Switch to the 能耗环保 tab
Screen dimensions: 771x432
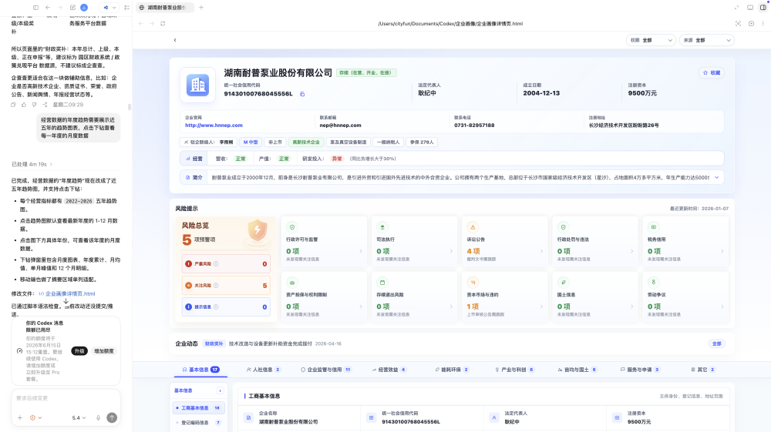coord(452,370)
